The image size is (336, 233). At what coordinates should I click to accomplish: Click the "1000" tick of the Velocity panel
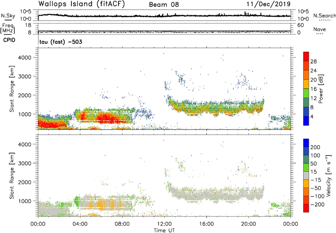[25, 201]
